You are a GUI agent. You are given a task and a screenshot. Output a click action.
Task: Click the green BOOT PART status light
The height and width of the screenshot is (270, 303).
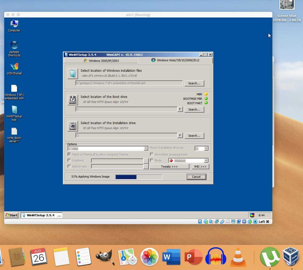click(206, 103)
